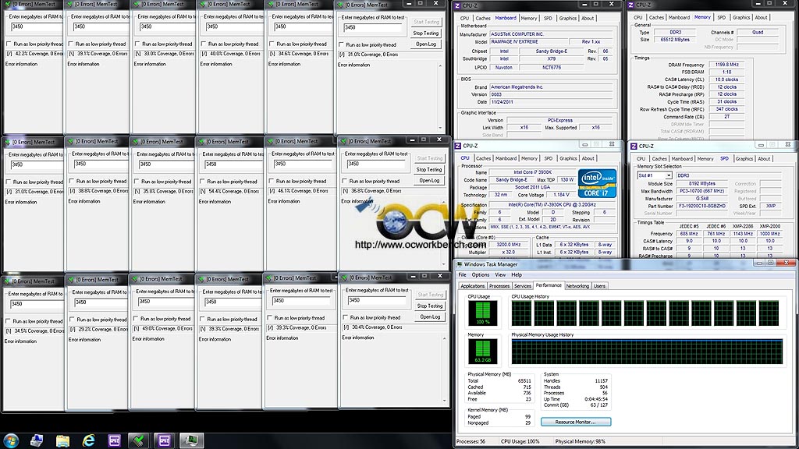
Task: Click title icon of 49.0% coverage MemTest window
Action: (x=134, y=279)
